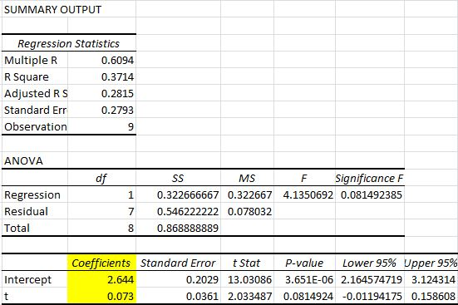The height and width of the screenshot is (305, 458).
Task: Click the P-value column header
Action: click(304, 263)
